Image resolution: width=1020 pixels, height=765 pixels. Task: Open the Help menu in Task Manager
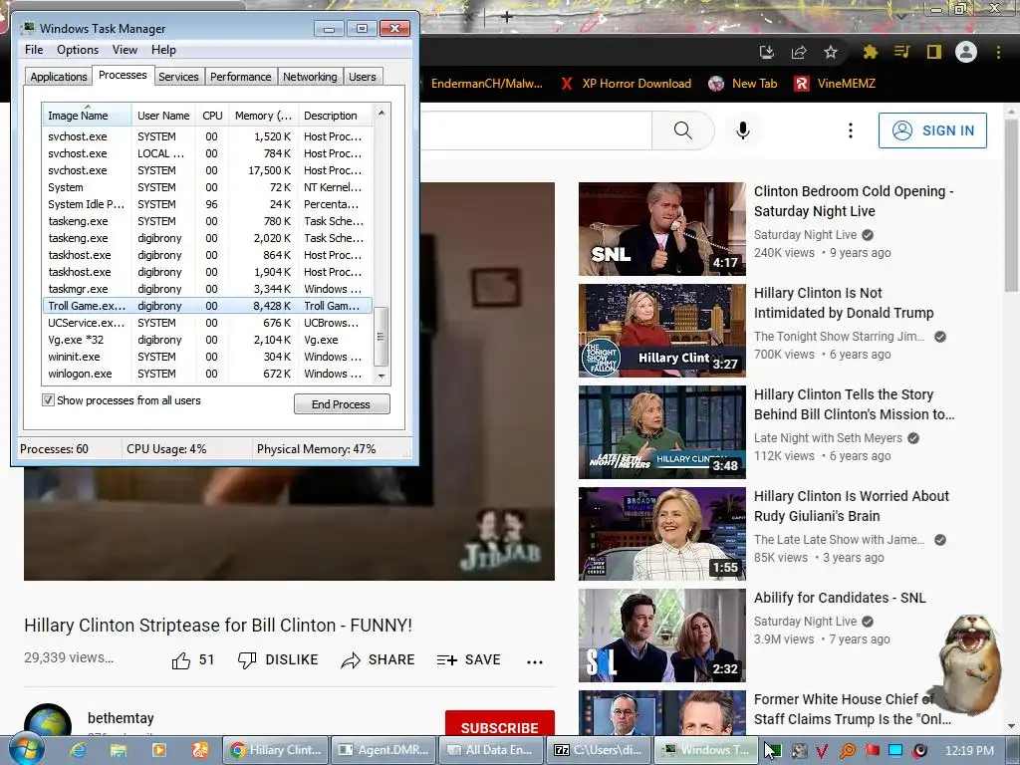tap(163, 50)
